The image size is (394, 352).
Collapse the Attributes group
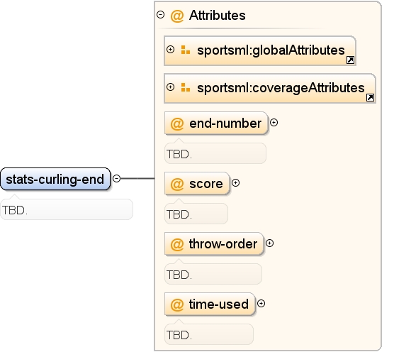coord(160,15)
